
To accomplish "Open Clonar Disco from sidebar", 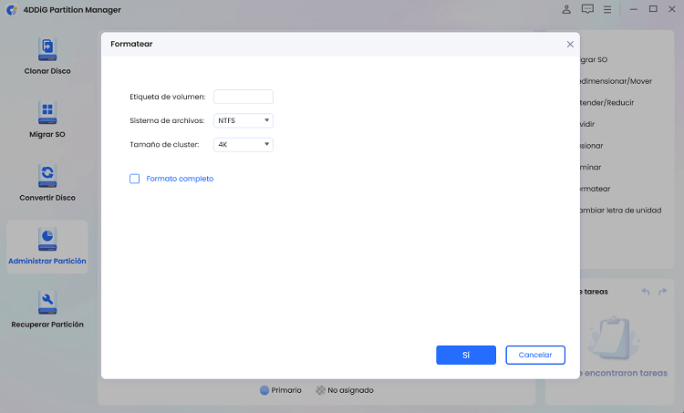I will pos(47,57).
